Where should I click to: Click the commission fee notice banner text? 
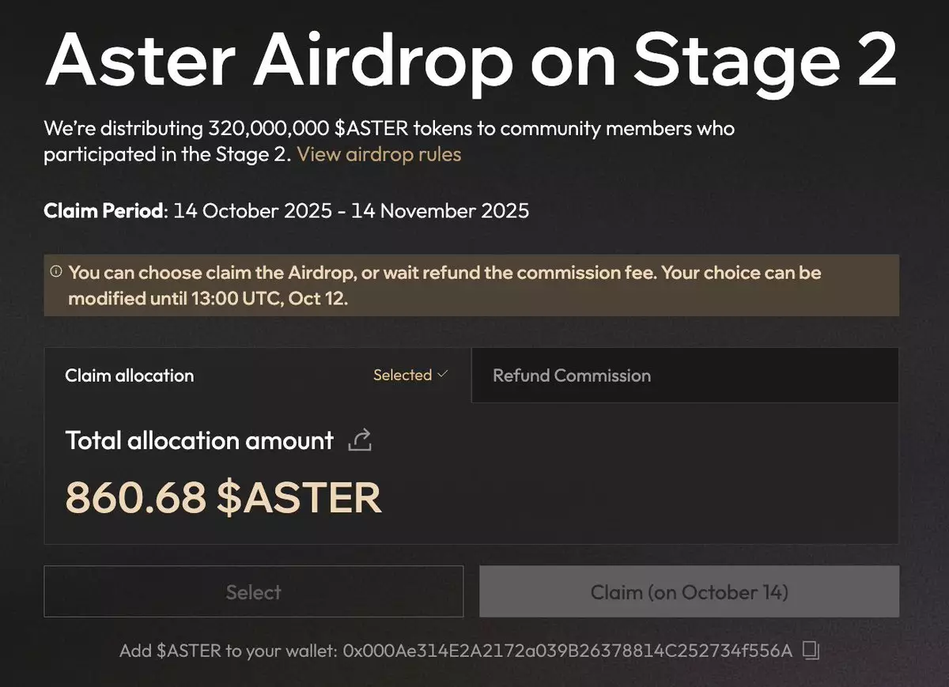tap(444, 285)
